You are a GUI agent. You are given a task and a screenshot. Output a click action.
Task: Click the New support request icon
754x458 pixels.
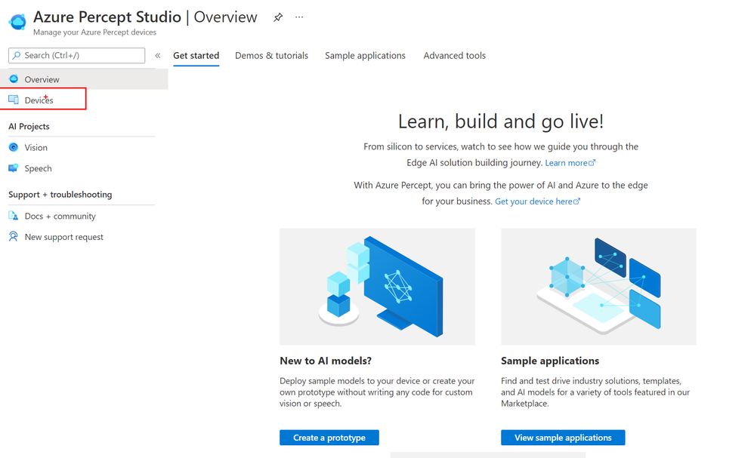[x=14, y=236]
